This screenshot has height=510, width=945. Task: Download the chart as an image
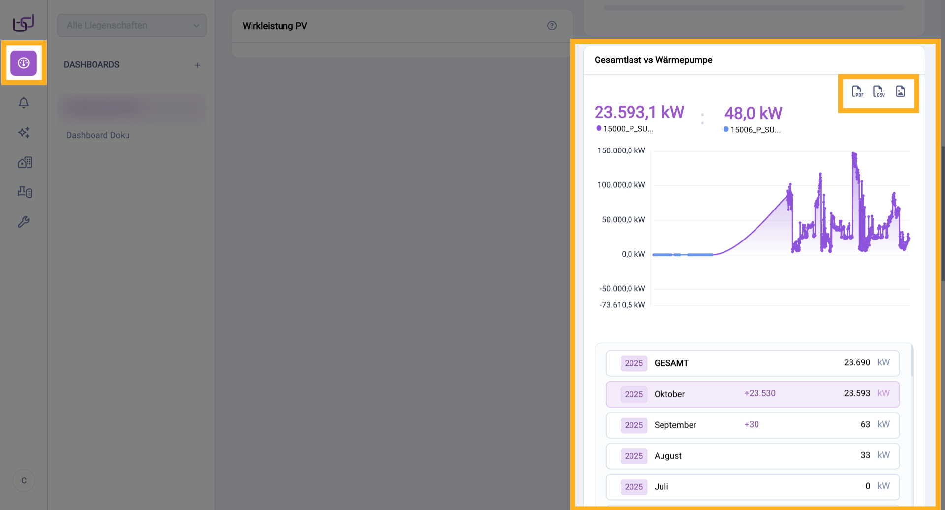(900, 91)
